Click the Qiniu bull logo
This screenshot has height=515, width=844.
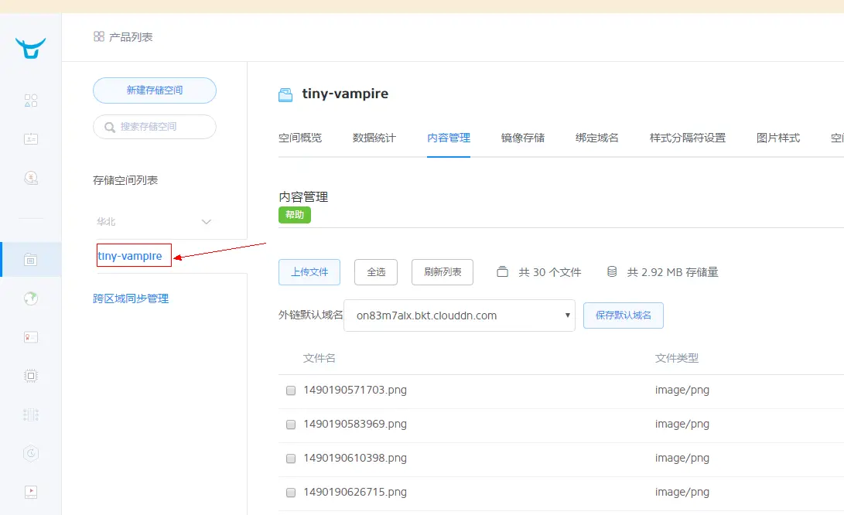(x=31, y=48)
